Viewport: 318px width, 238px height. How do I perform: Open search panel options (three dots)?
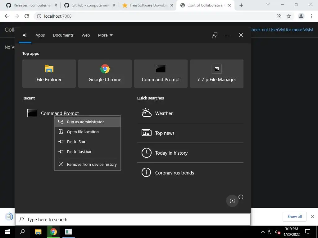[228, 35]
